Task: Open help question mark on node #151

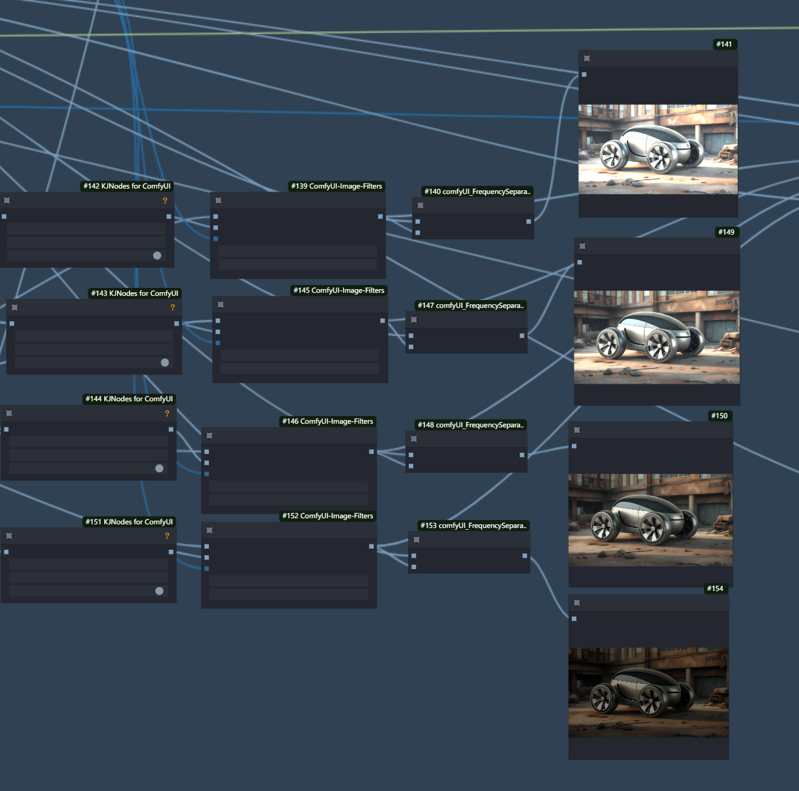Action: 167,536
